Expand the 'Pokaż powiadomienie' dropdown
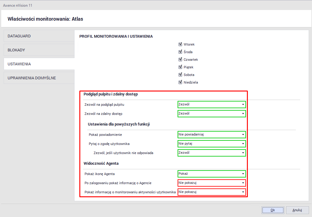 click(212, 134)
